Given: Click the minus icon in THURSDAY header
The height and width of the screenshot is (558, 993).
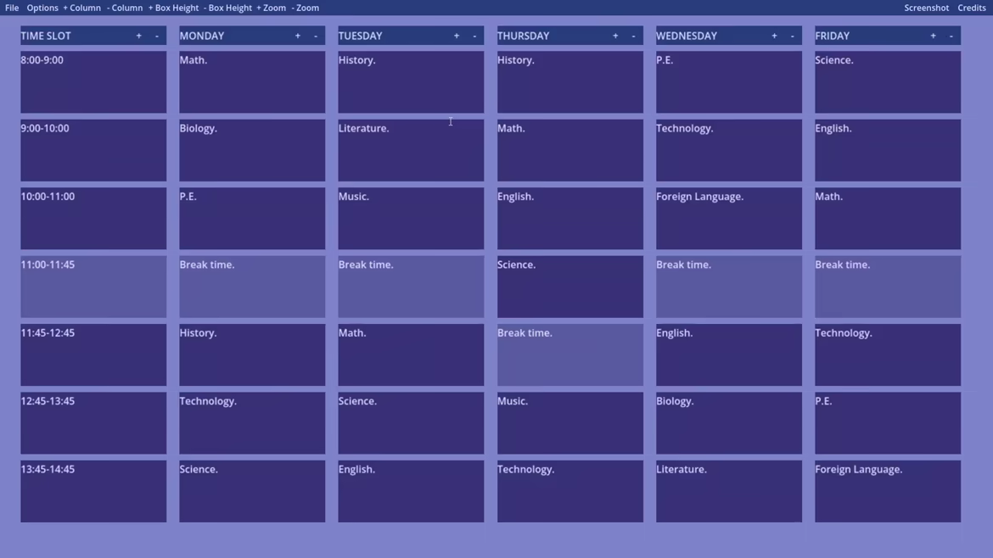Looking at the screenshot, I should [633, 36].
